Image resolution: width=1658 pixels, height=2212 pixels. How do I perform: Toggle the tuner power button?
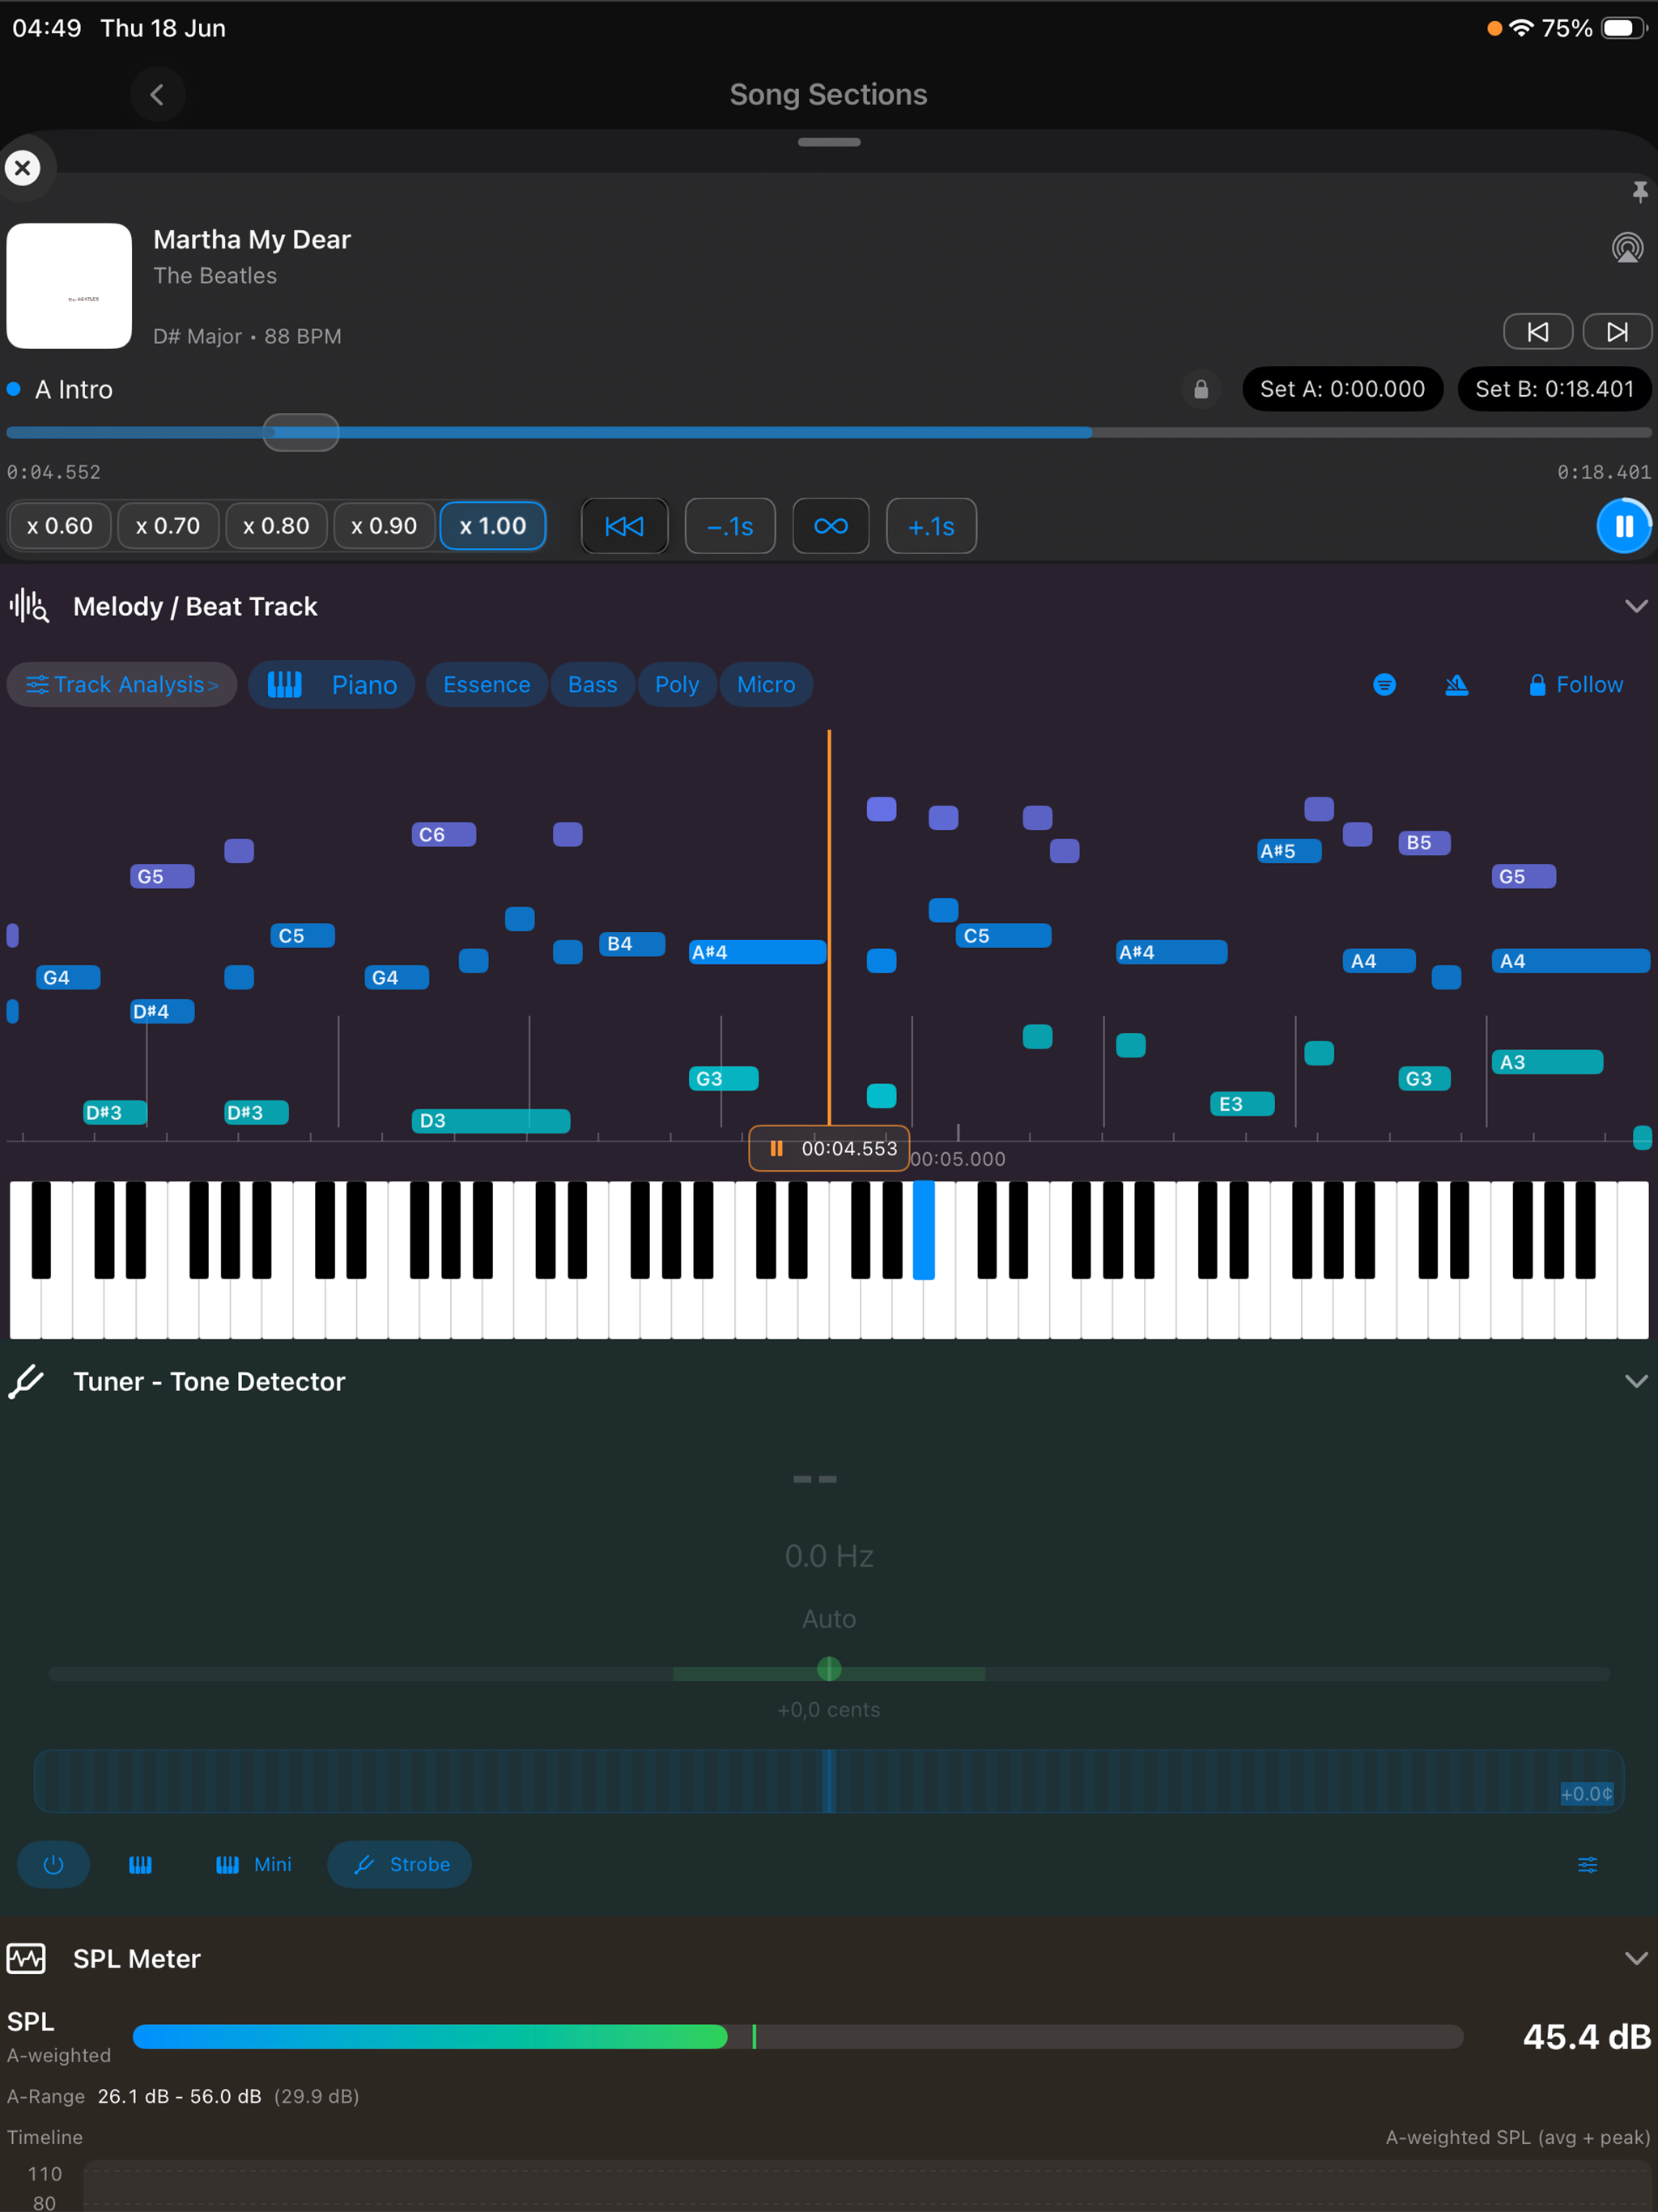tap(53, 1865)
